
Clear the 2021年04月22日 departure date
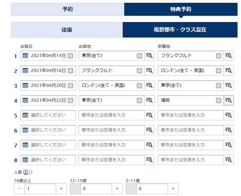[x=70, y=100]
